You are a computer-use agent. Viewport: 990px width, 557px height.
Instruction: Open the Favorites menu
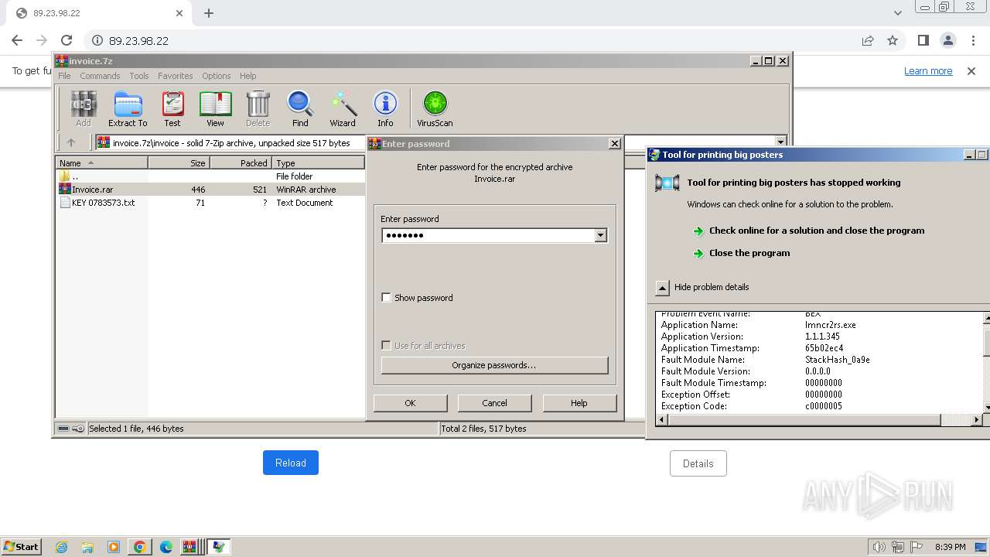[x=176, y=76]
